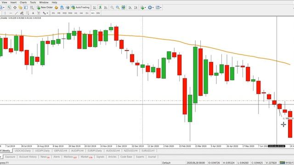This screenshot has height=165, width=294.
Task: Toggle chart auto scroll
Action: (x=130, y=7)
